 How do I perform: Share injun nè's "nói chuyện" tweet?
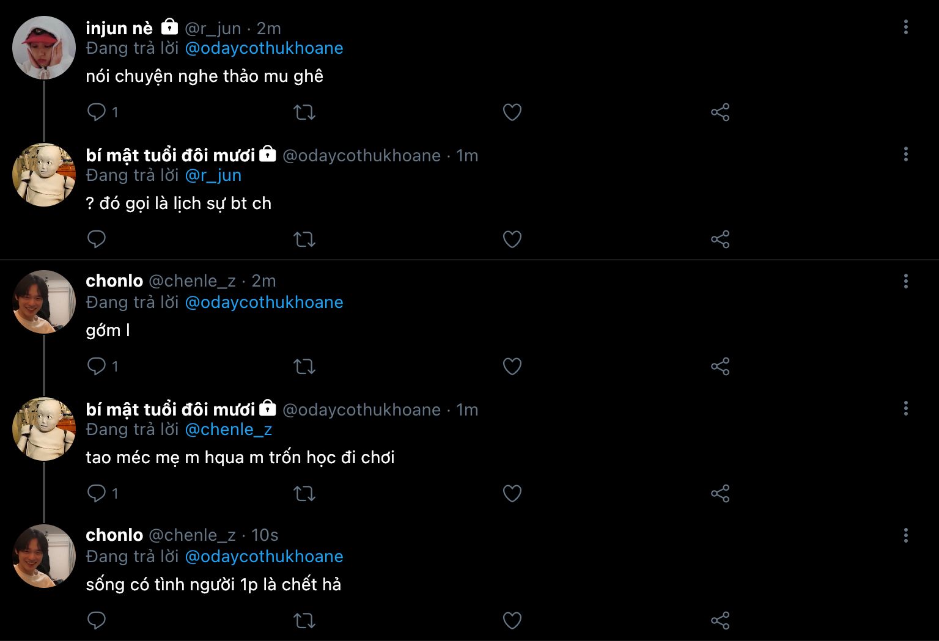(x=720, y=112)
